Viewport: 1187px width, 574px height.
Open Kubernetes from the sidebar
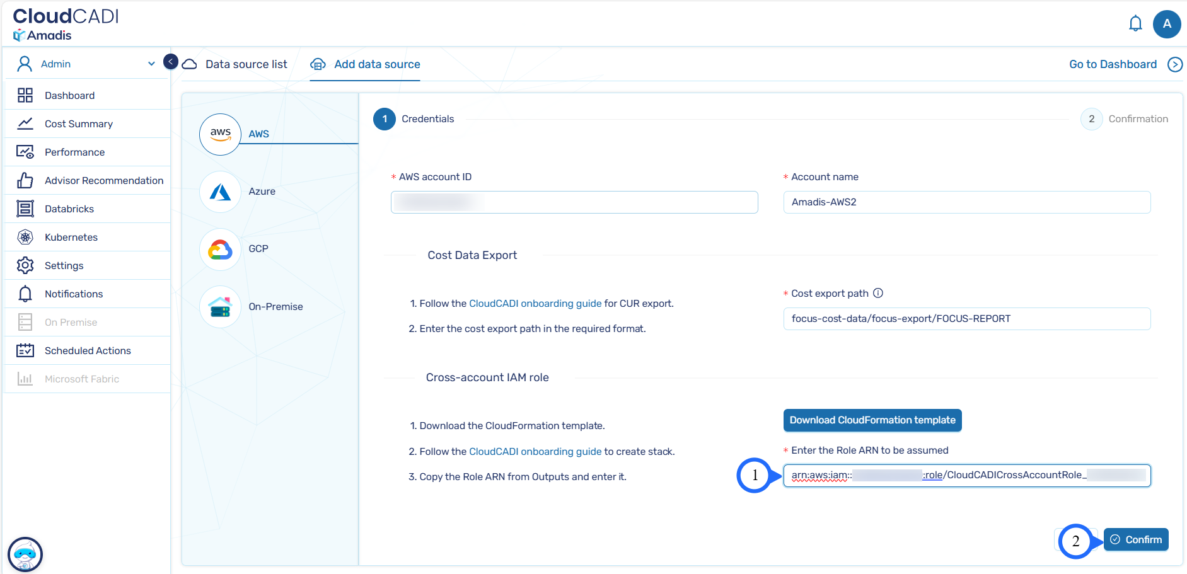71,237
